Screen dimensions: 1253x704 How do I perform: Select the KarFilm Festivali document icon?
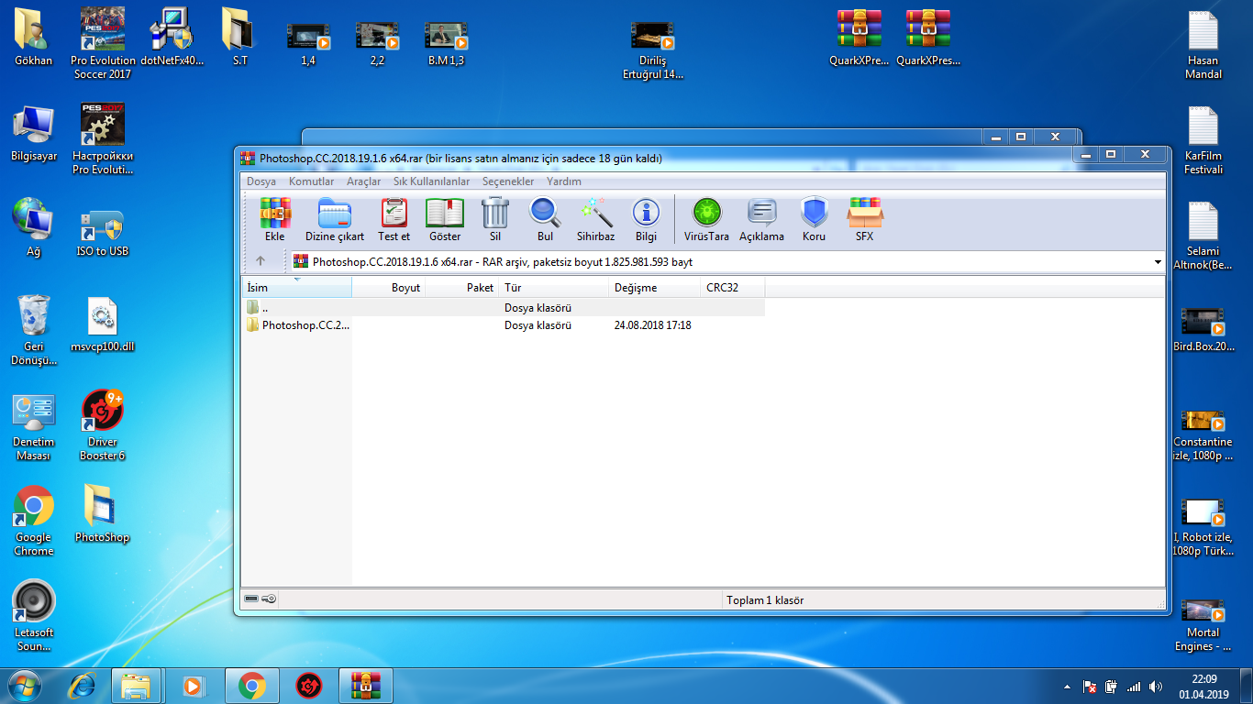(1203, 141)
